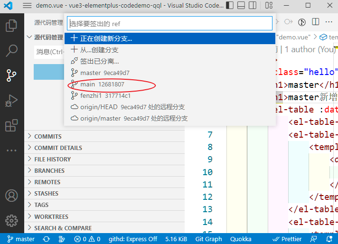338x244 pixels.
Task: Select 从...创建分支 option
Action: 170,50
